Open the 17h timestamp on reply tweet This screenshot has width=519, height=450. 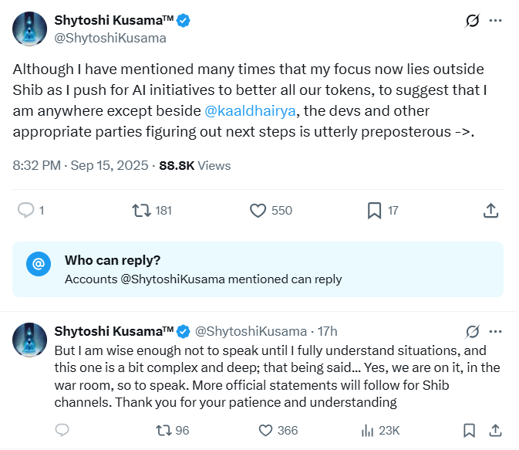pyautogui.click(x=327, y=331)
